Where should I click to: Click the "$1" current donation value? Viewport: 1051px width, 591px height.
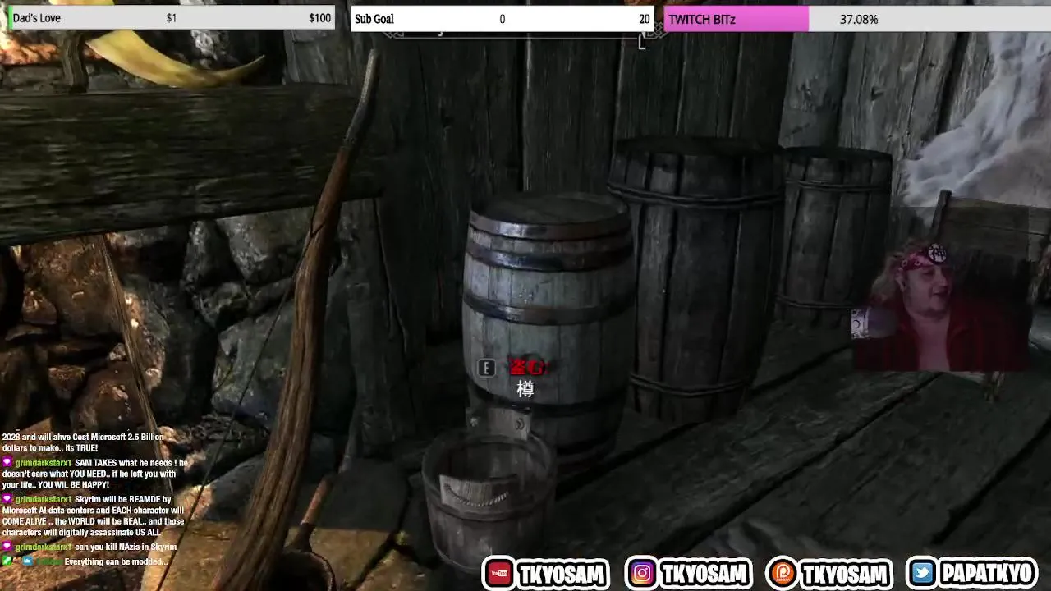(171, 18)
